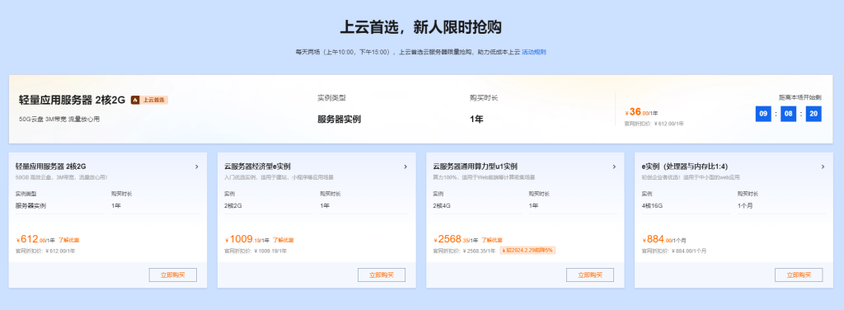
Task: Click the ¥36.00/1年 flash sale price
Action: point(641,112)
